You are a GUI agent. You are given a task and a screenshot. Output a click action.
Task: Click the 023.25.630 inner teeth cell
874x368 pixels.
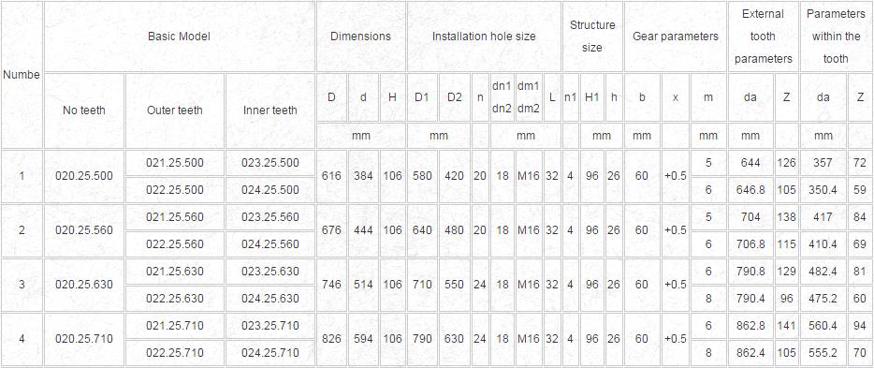pos(270,272)
